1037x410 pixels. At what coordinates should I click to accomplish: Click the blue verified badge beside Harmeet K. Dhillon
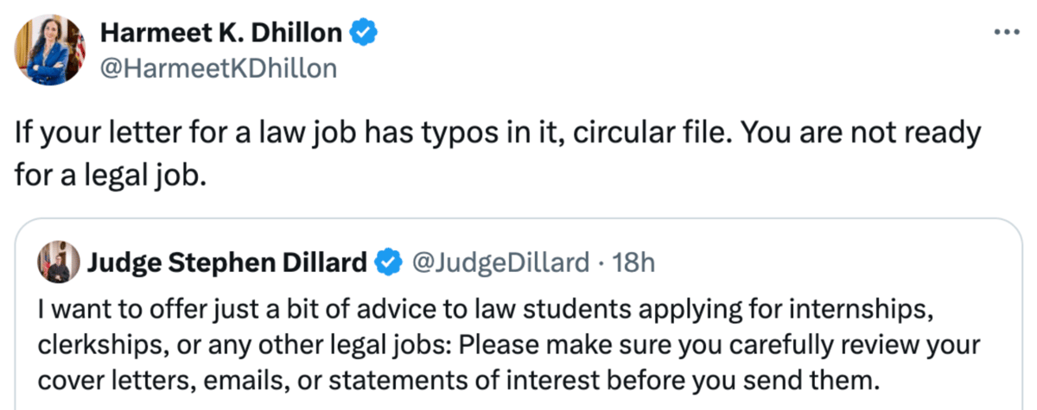[x=364, y=34]
